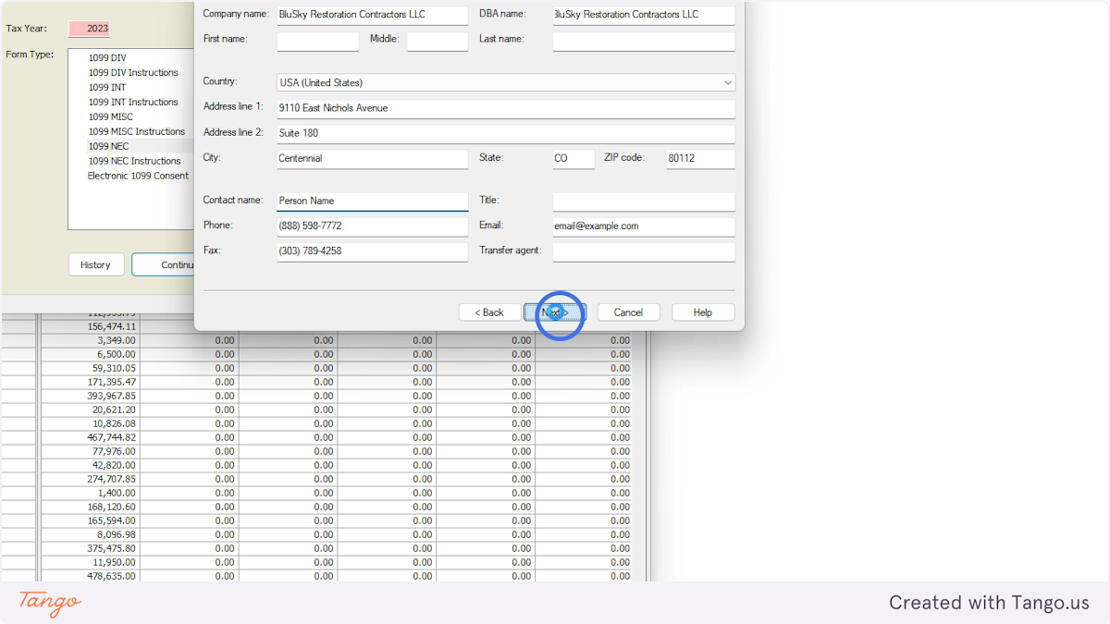Image resolution: width=1110 pixels, height=624 pixels.
Task: Click the Back button
Action: click(x=489, y=312)
